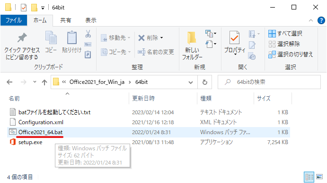Click the Cut scissors icon
The height and width of the screenshot is (183, 327).
pos(88,34)
